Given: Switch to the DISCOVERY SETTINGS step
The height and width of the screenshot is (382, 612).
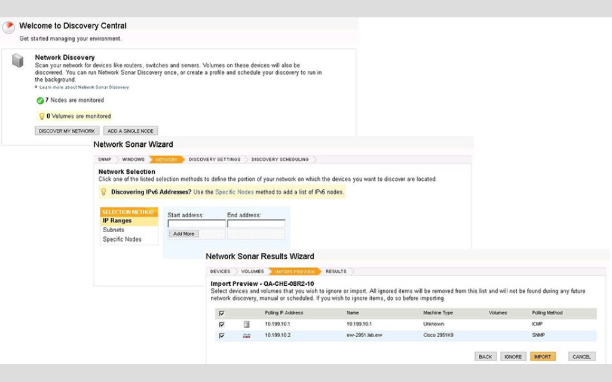Looking at the screenshot, I should [x=214, y=159].
